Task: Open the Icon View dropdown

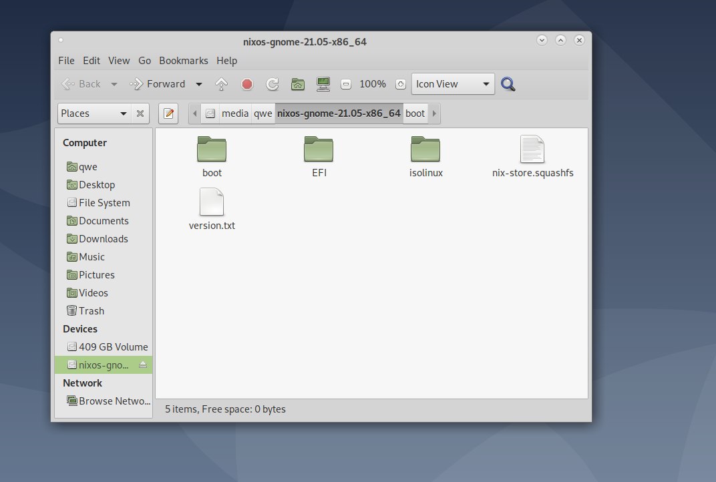Action: pos(453,84)
